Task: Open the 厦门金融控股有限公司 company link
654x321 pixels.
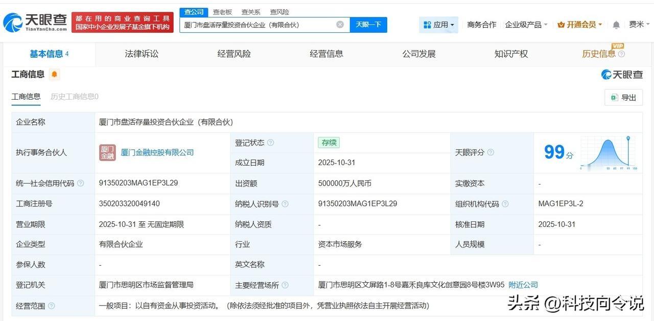Action: coord(156,152)
